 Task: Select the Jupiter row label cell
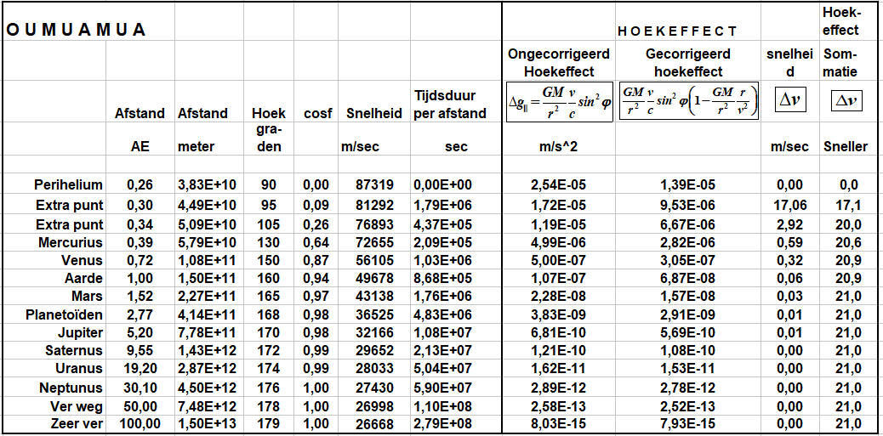pos(80,332)
